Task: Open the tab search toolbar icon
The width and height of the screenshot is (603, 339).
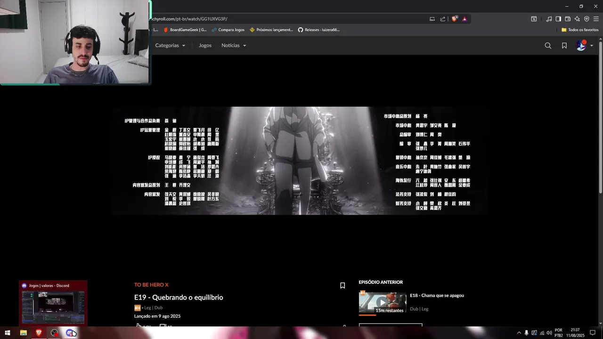Action: tap(534, 19)
